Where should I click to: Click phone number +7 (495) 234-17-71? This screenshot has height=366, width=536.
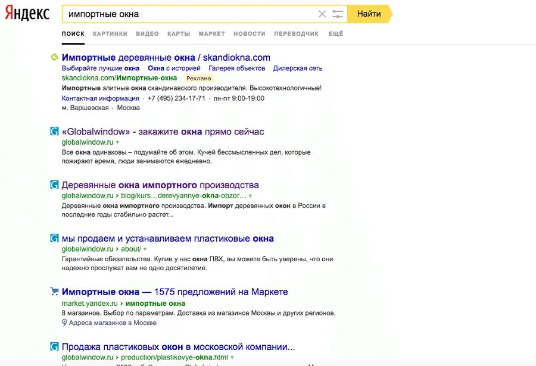(176, 98)
